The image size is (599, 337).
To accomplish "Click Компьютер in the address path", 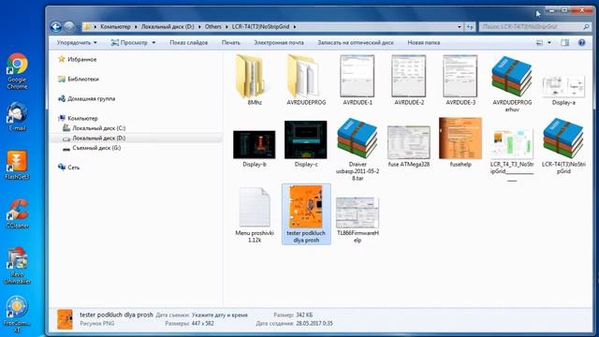I will pos(115,27).
